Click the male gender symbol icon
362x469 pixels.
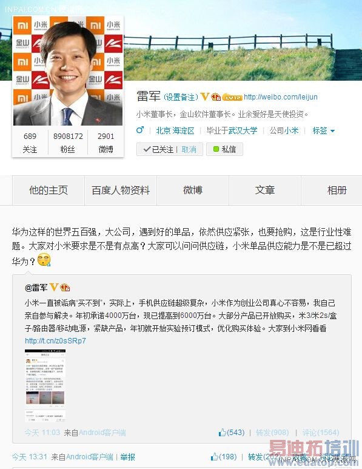pyautogui.click(x=140, y=130)
